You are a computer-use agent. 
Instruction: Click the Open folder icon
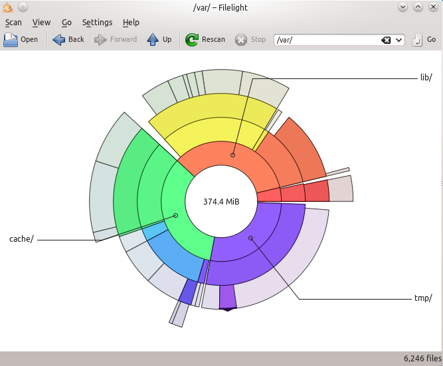click(x=11, y=40)
